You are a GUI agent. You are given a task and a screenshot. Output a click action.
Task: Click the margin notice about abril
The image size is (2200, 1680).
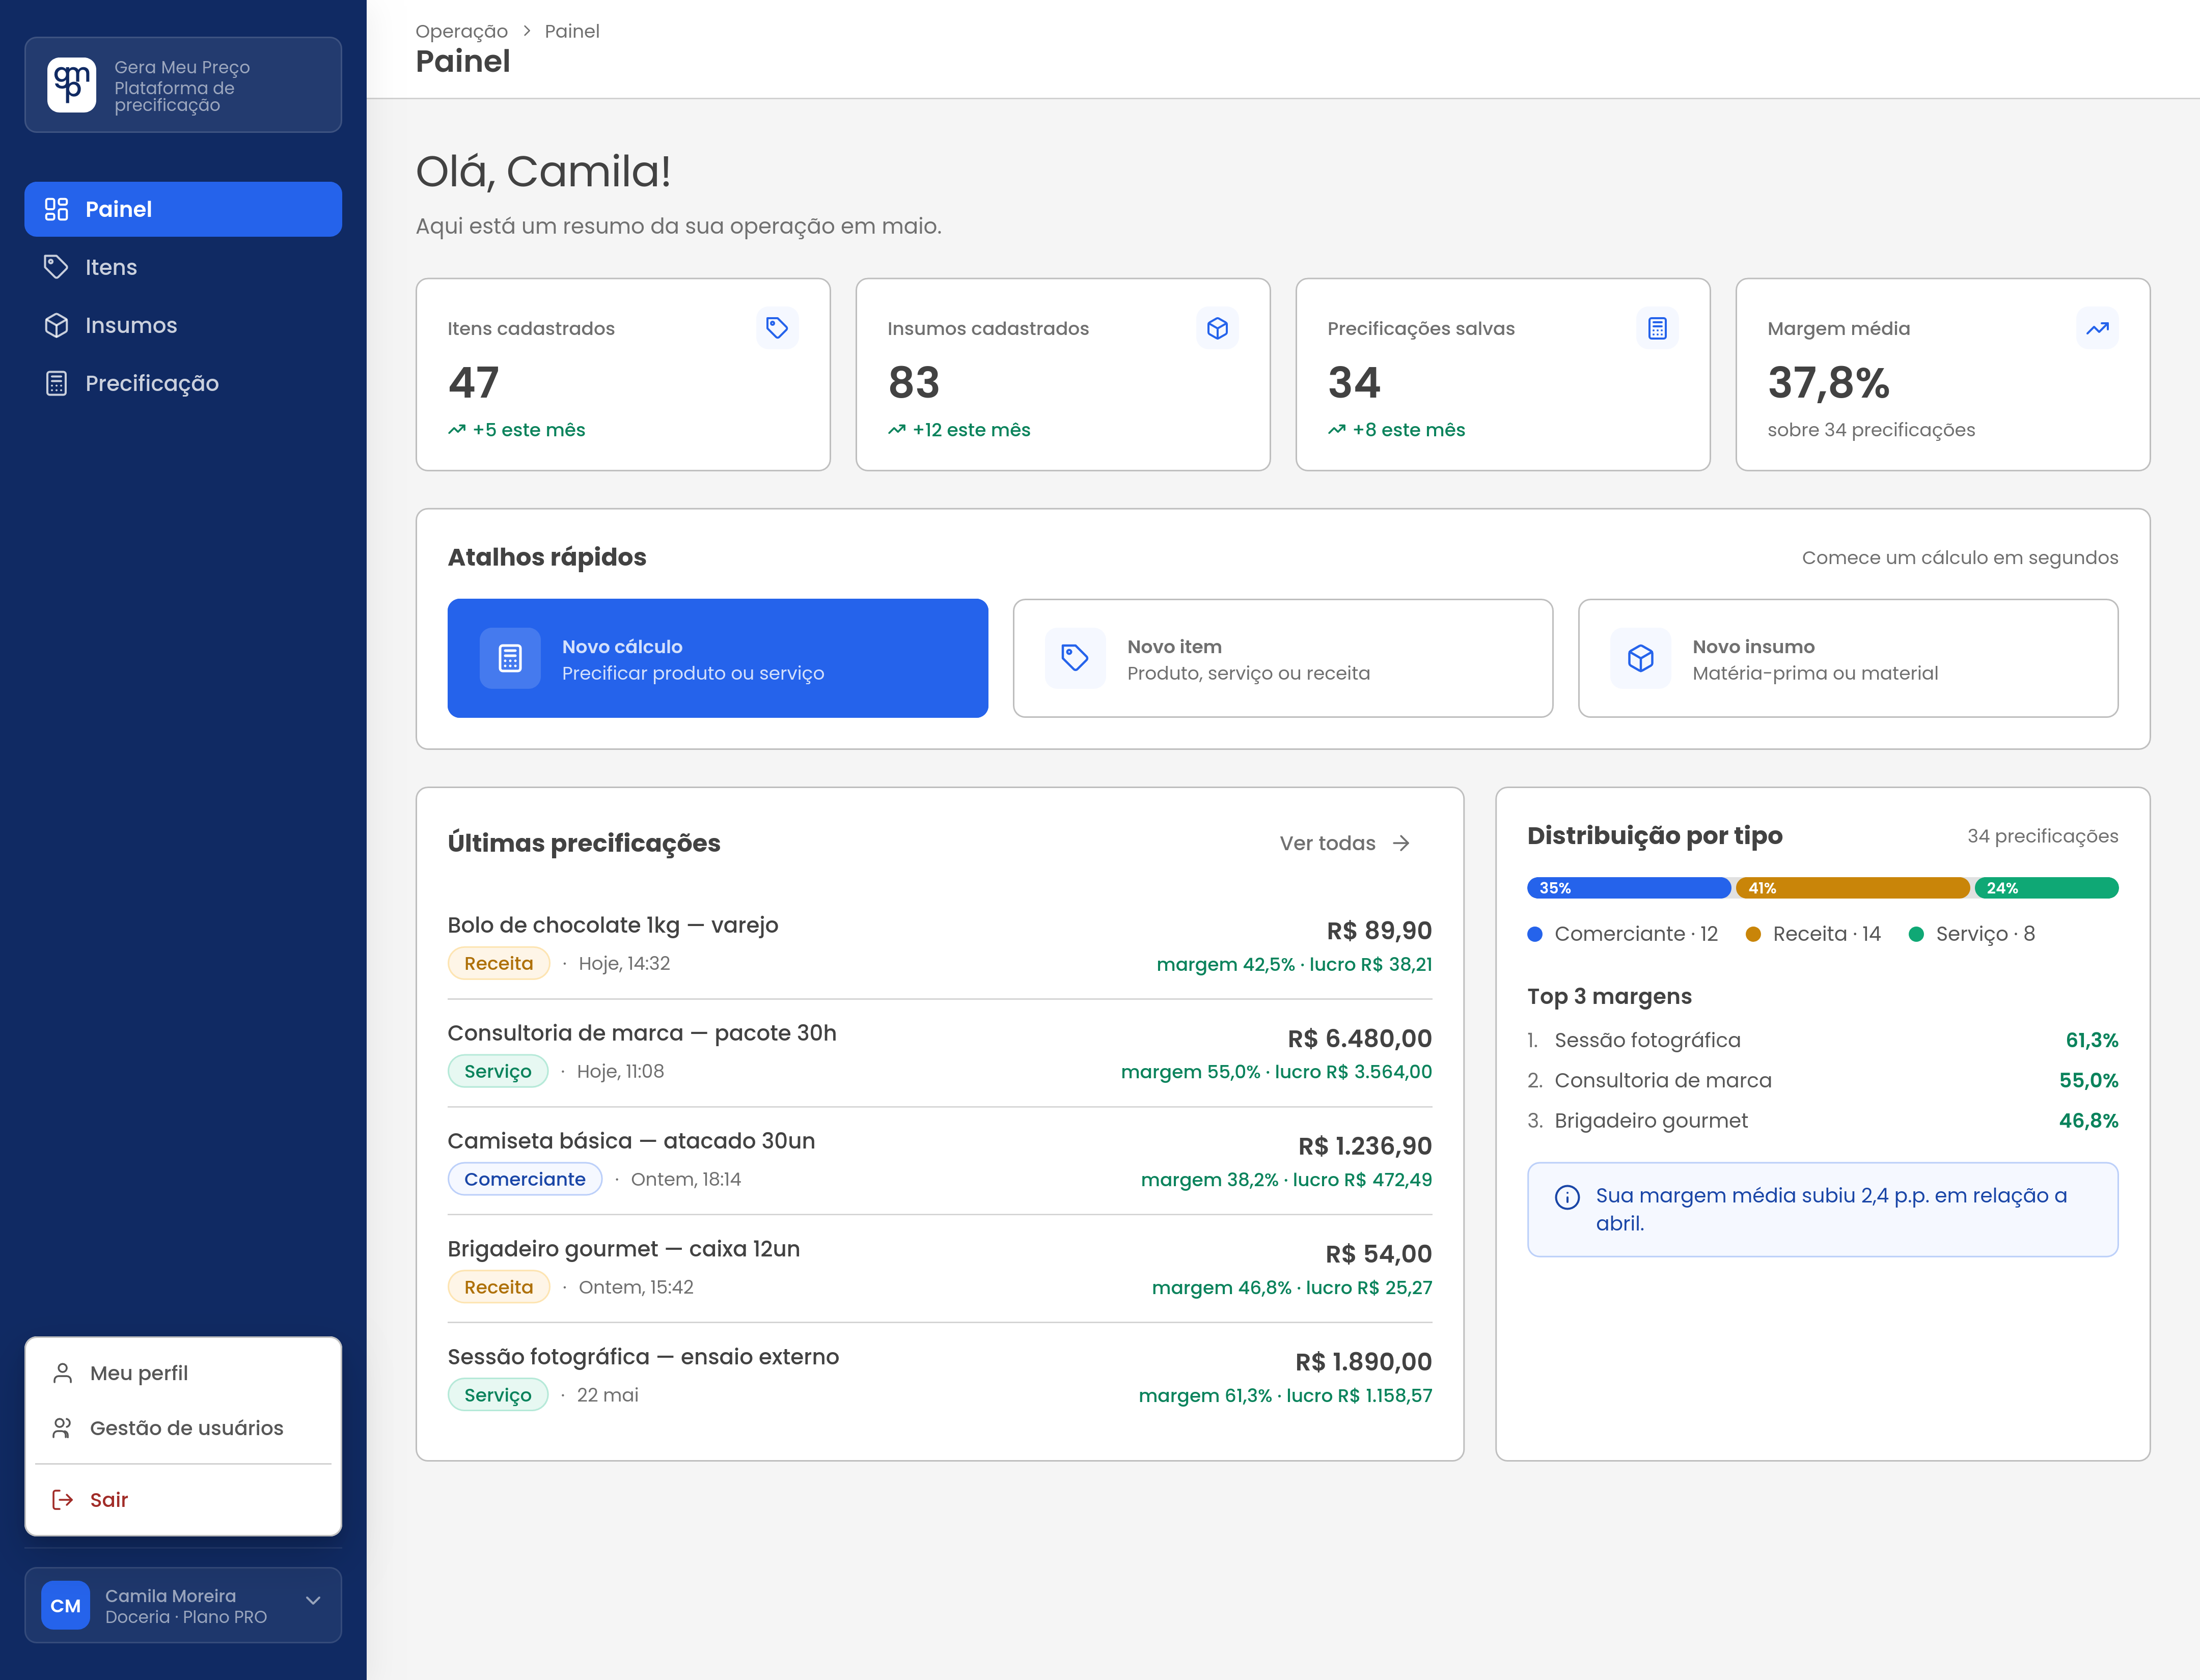[1822, 1209]
